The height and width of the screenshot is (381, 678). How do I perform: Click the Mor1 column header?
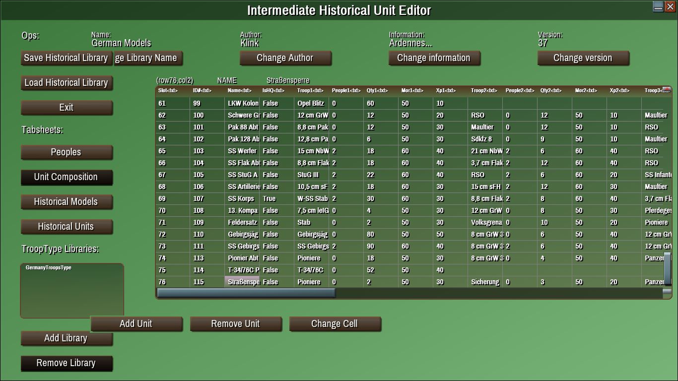coord(415,91)
